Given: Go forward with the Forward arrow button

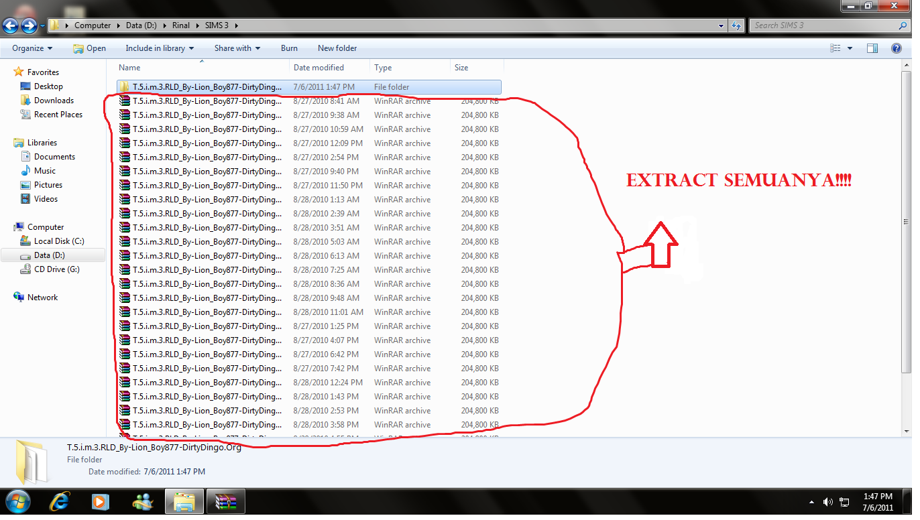Looking at the screenshot, I should 29,25.
